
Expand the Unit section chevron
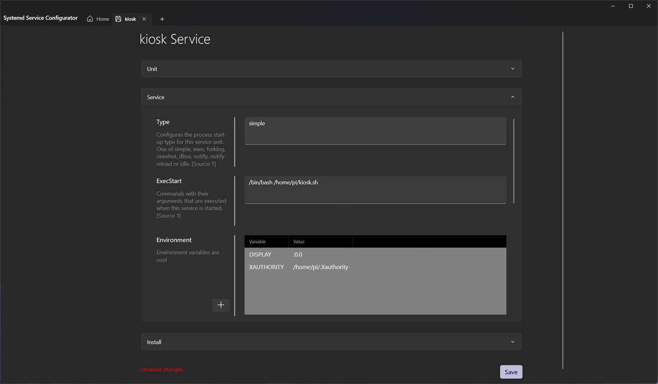point(512,69)
